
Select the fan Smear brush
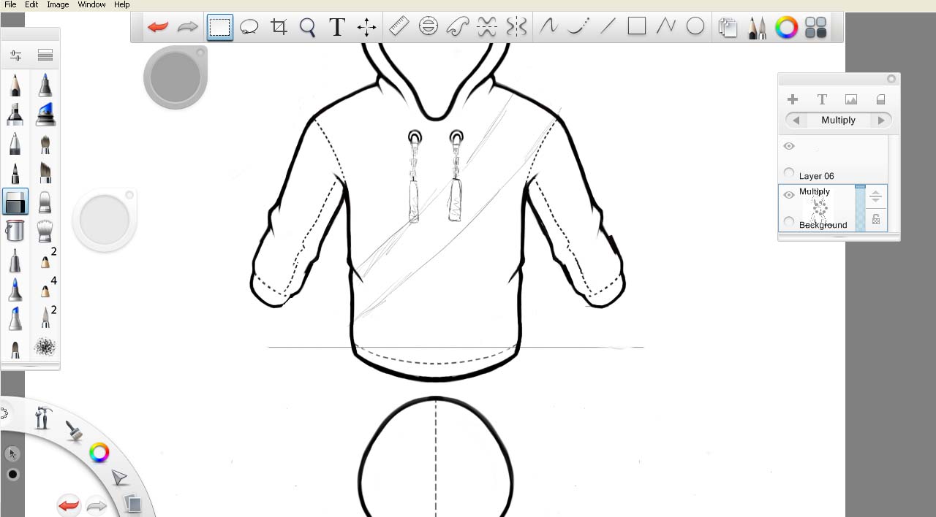point(45,231)
